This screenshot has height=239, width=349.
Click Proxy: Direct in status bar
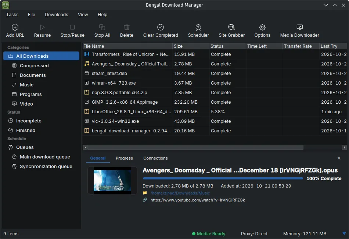coord(254,233)
